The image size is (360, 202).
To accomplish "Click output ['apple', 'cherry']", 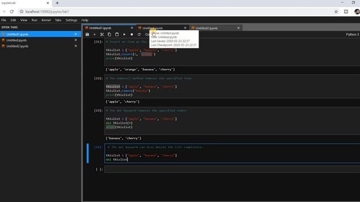I will pos(123,102).
